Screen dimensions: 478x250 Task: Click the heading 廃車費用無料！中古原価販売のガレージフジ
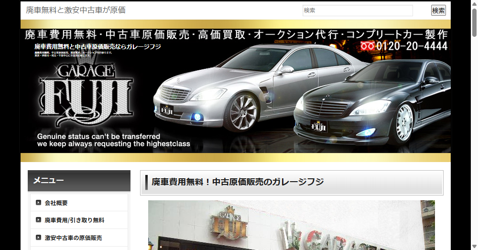[238, 182]
